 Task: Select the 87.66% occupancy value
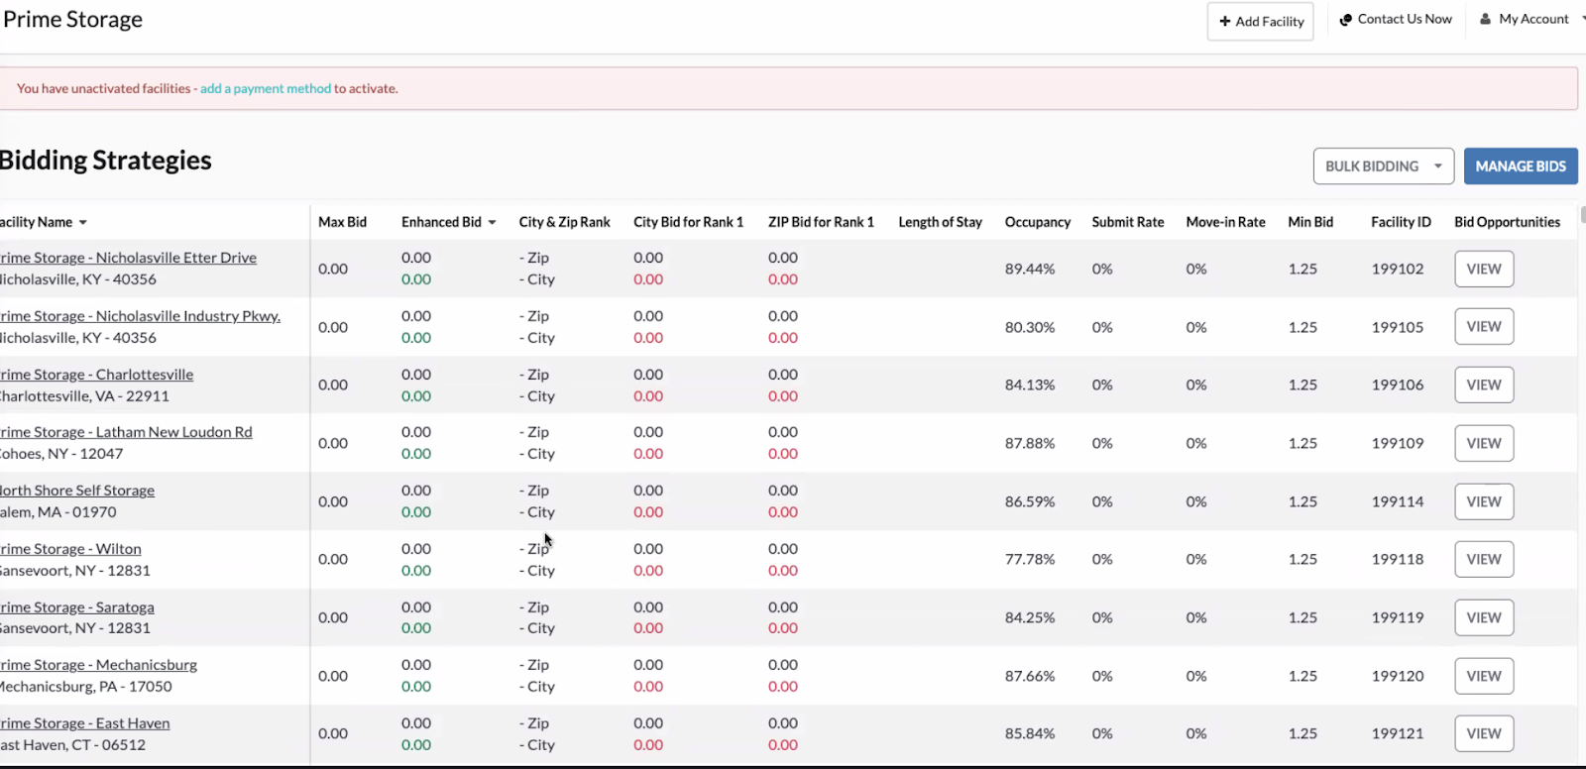[1030, 676]
